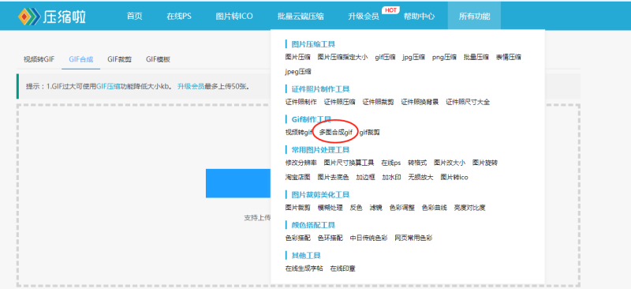Select 图片尺寸换算工具 link
This screenshot has height=289, width=631.
pos(349,163)
